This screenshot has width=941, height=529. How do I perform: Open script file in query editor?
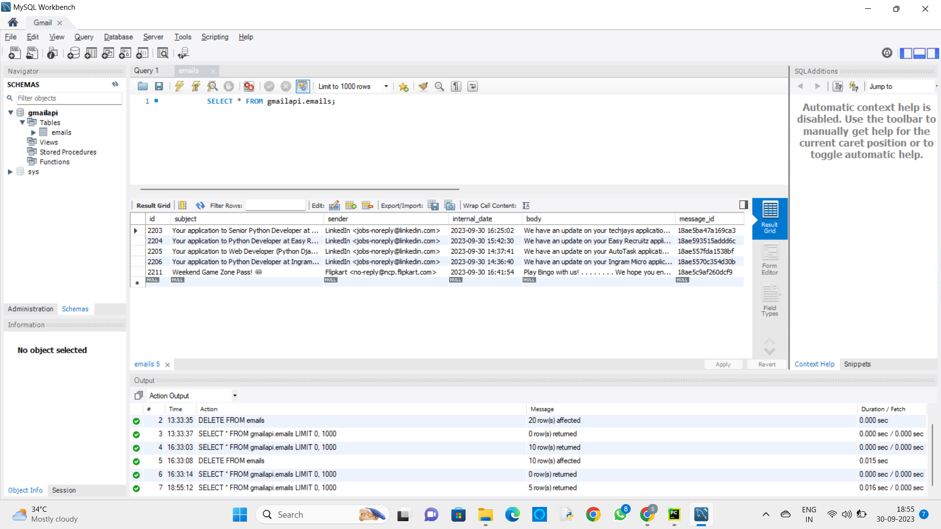(143, 86)
